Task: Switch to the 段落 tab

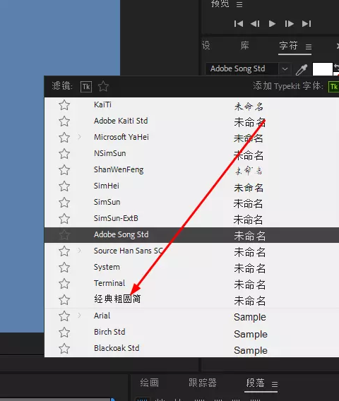Action: (x=255, y=383)
